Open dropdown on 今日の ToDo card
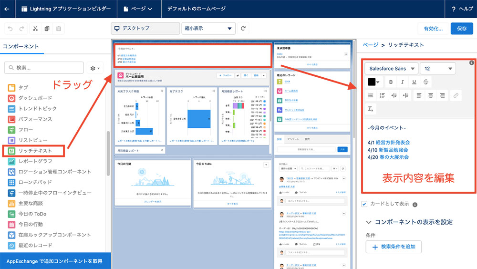 pos(266,165)
